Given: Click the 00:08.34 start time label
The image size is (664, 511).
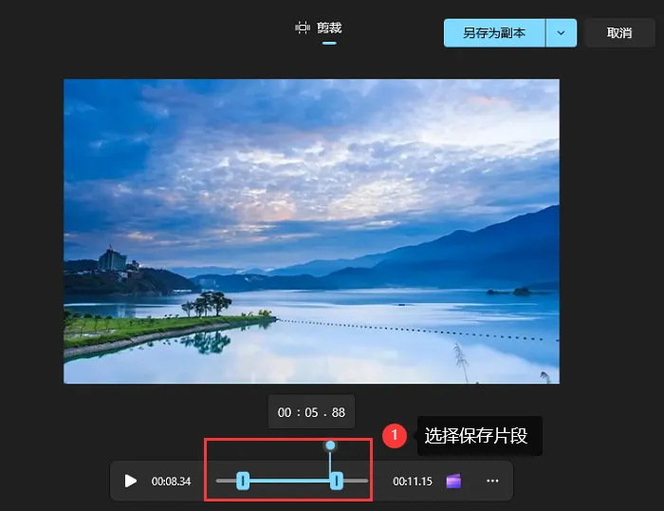Looking at the screenshot, I should point(171,482).
